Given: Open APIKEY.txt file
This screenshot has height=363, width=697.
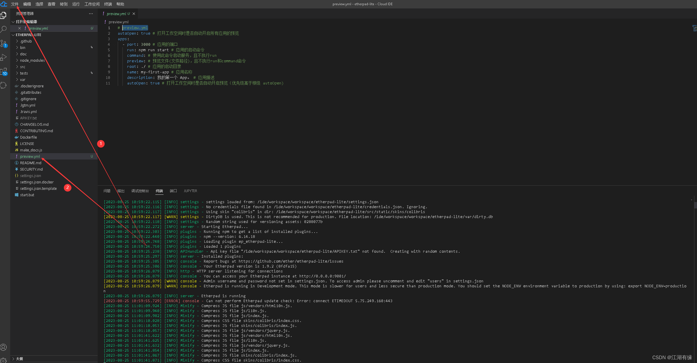Looking at the screenshot, I should click(54, 118).
